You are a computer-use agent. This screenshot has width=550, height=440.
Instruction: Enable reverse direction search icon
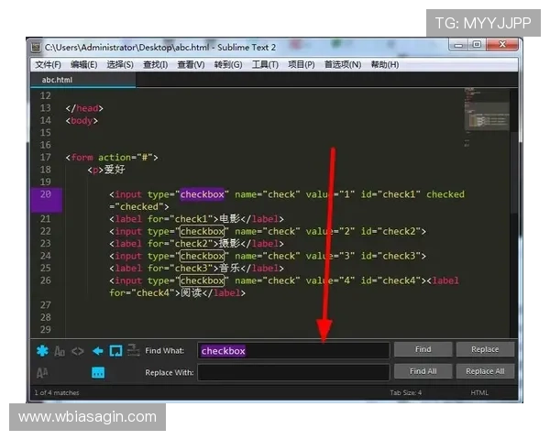pyautogui.click(x=96, y=350)
